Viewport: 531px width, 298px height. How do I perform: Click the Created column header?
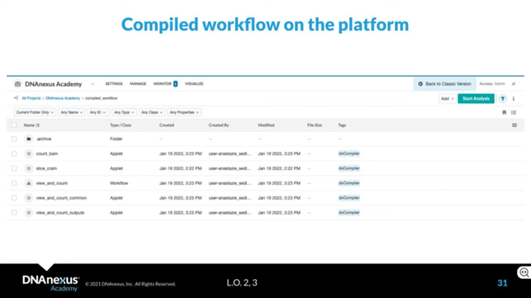[166, 125]
